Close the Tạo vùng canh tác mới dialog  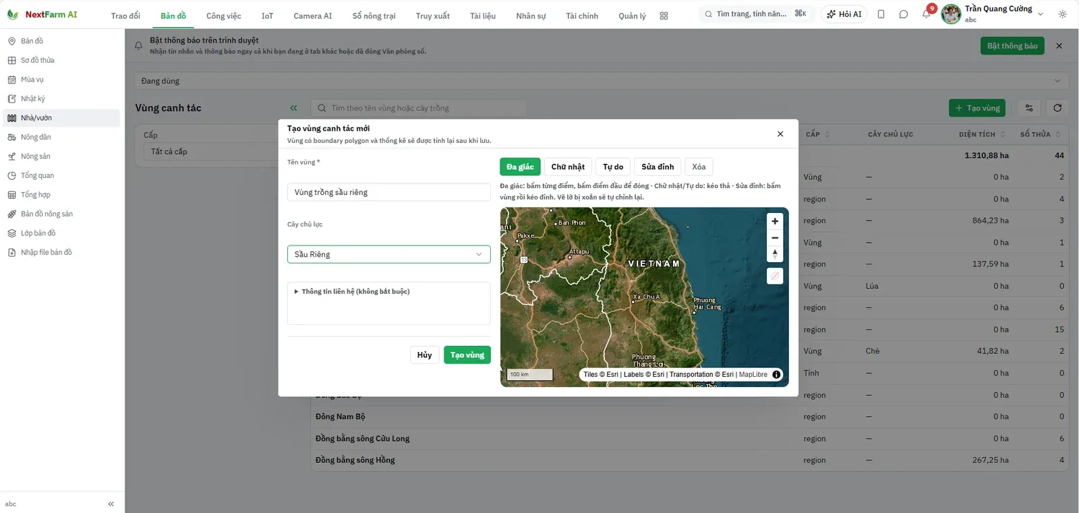point(780,134)
